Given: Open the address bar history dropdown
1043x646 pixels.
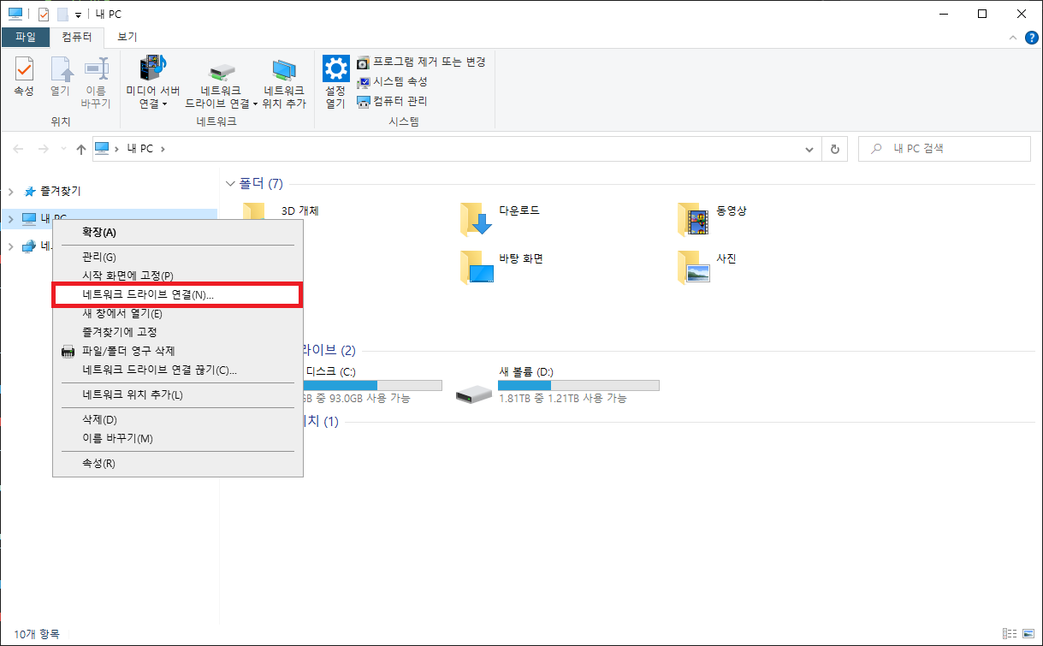Looking at the screenshot, I should 810,149.
